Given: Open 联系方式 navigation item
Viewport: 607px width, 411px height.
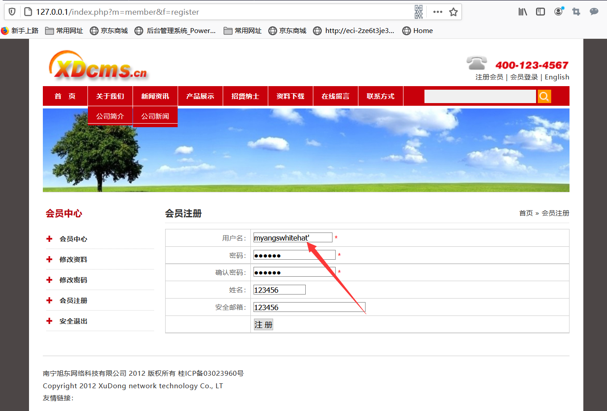Looking at the screenshot, I should coord(381,96).
